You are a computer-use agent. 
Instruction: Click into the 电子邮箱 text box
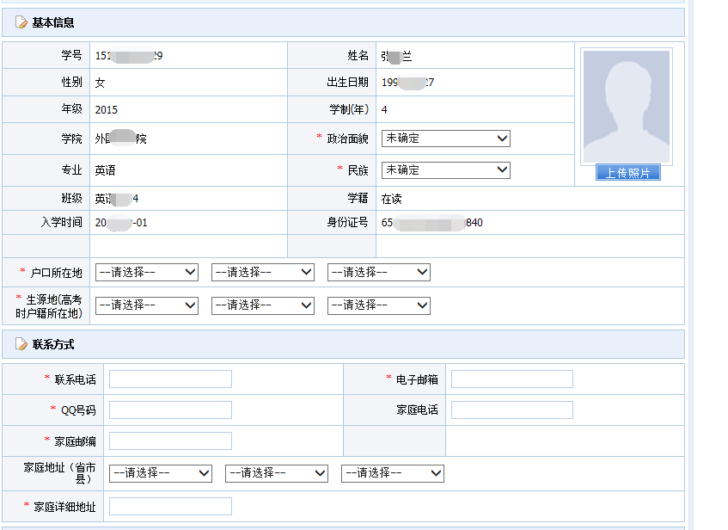coord(511,379)
